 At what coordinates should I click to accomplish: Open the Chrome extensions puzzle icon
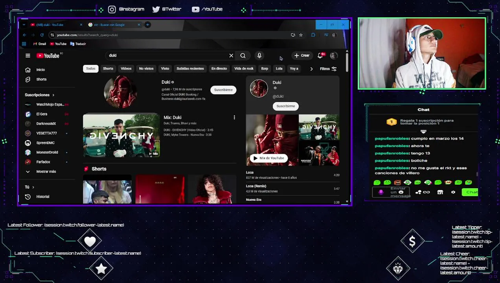click(x=313, y=35)
